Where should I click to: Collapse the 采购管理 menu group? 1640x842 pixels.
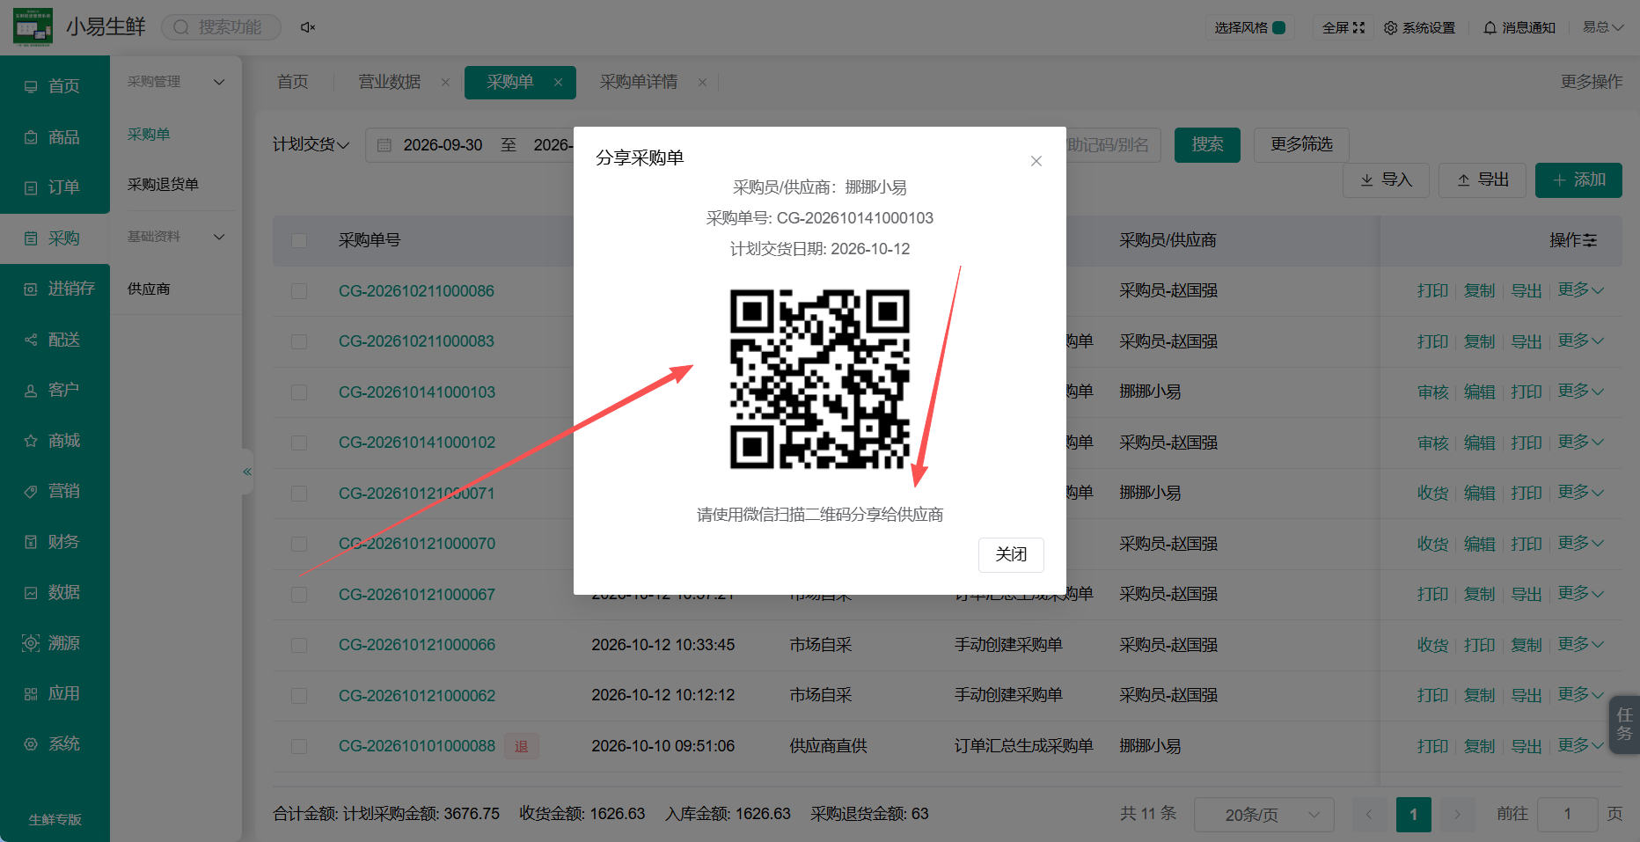(x=176, y=82)
